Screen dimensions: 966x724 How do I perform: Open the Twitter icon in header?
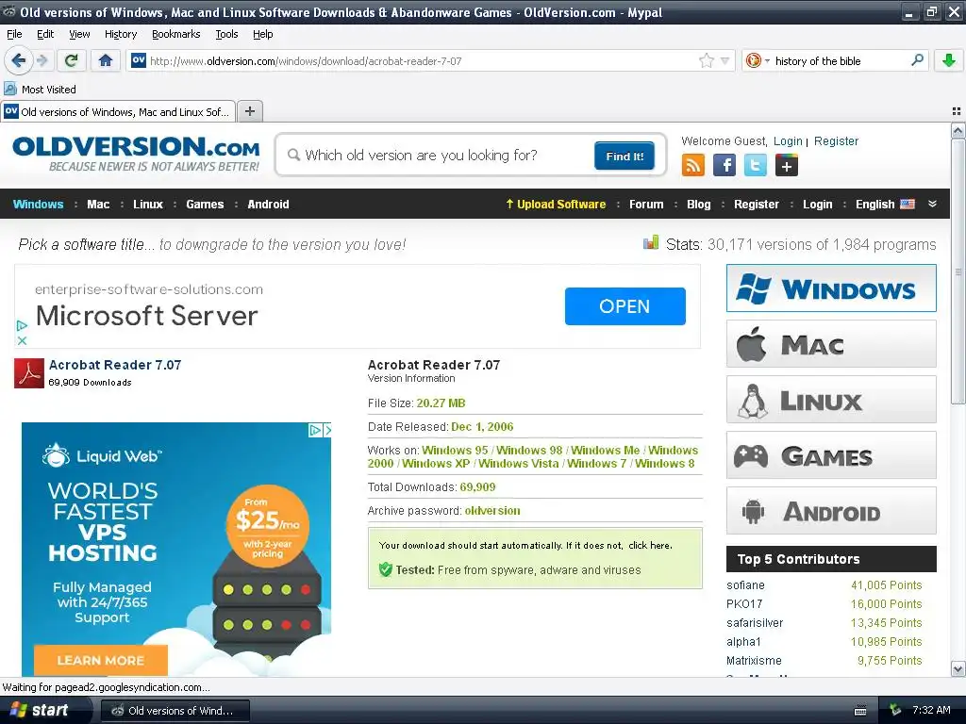(x=756, y=165)
